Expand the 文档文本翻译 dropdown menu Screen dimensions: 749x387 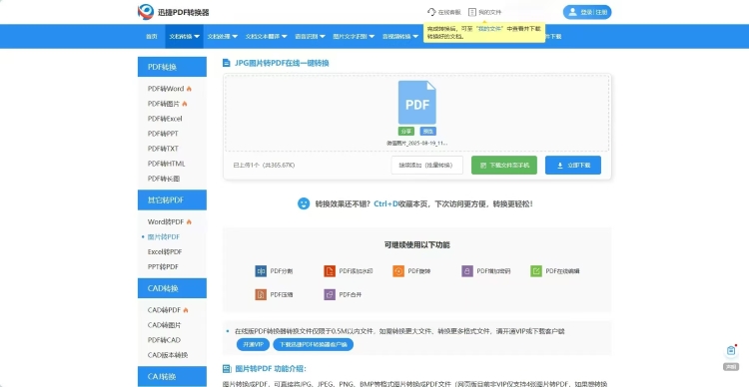266,36
